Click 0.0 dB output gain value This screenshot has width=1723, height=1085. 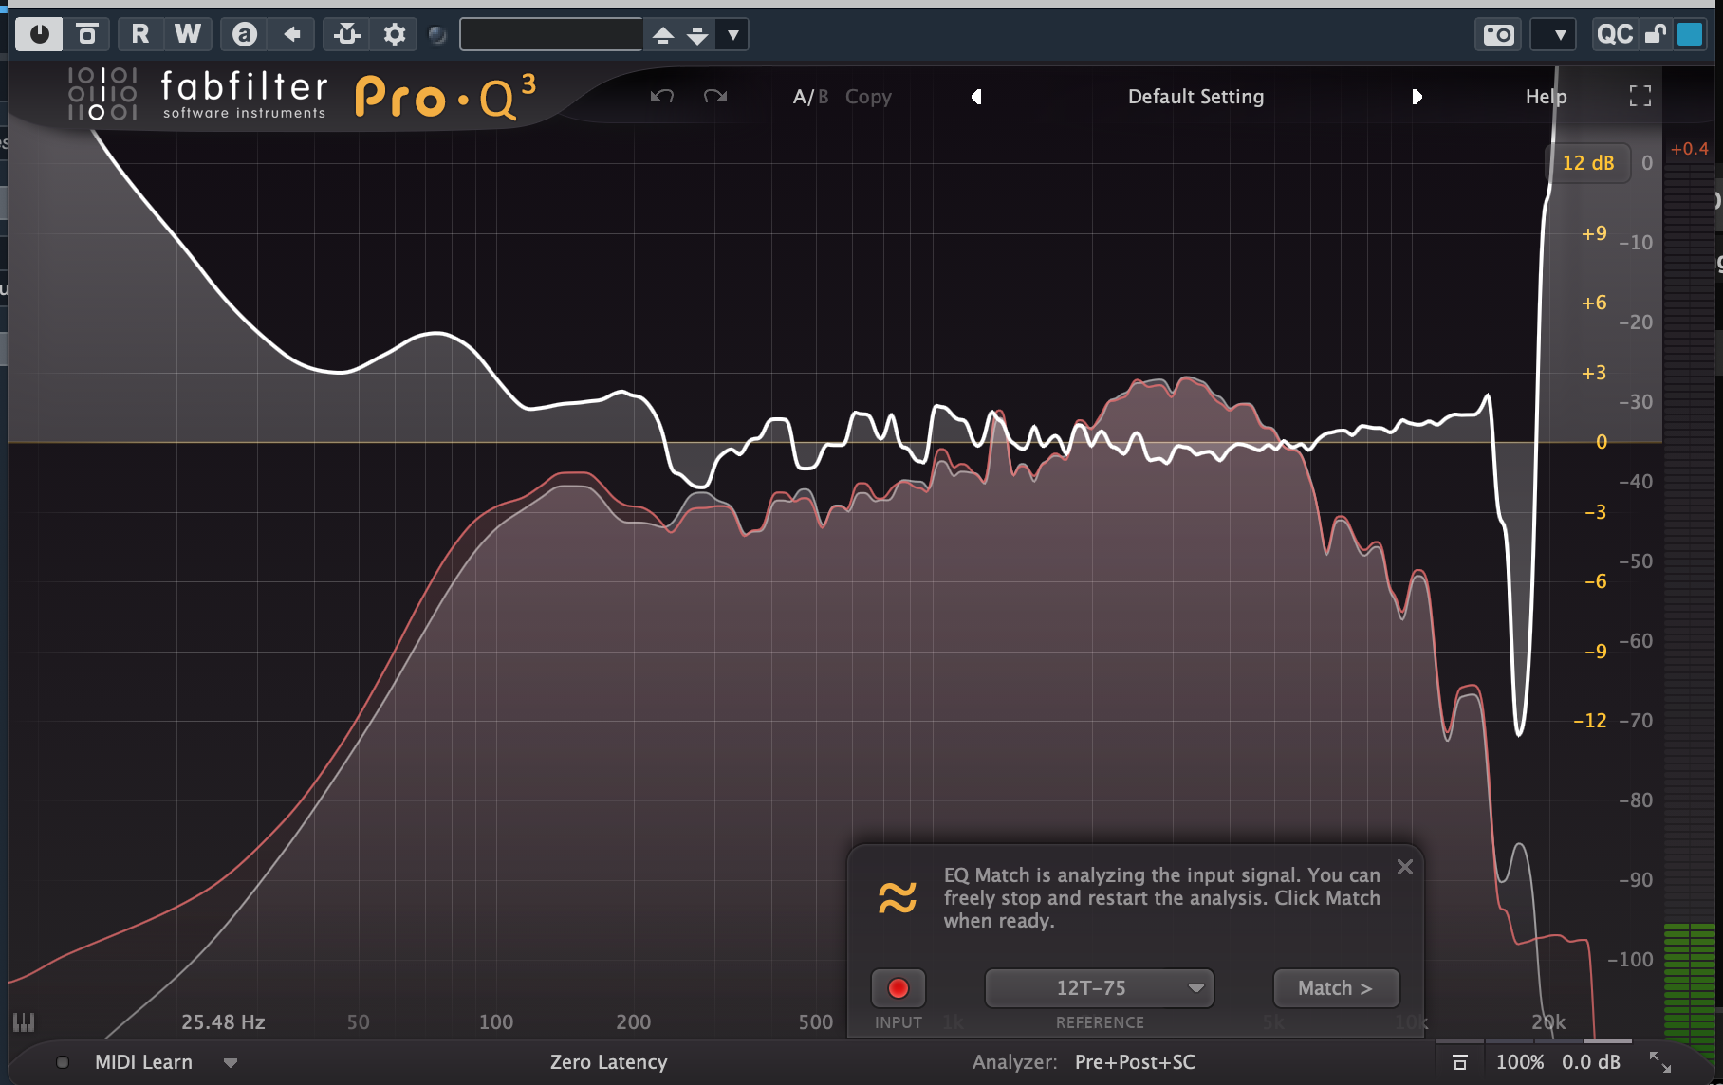tap(1591, 1062)
